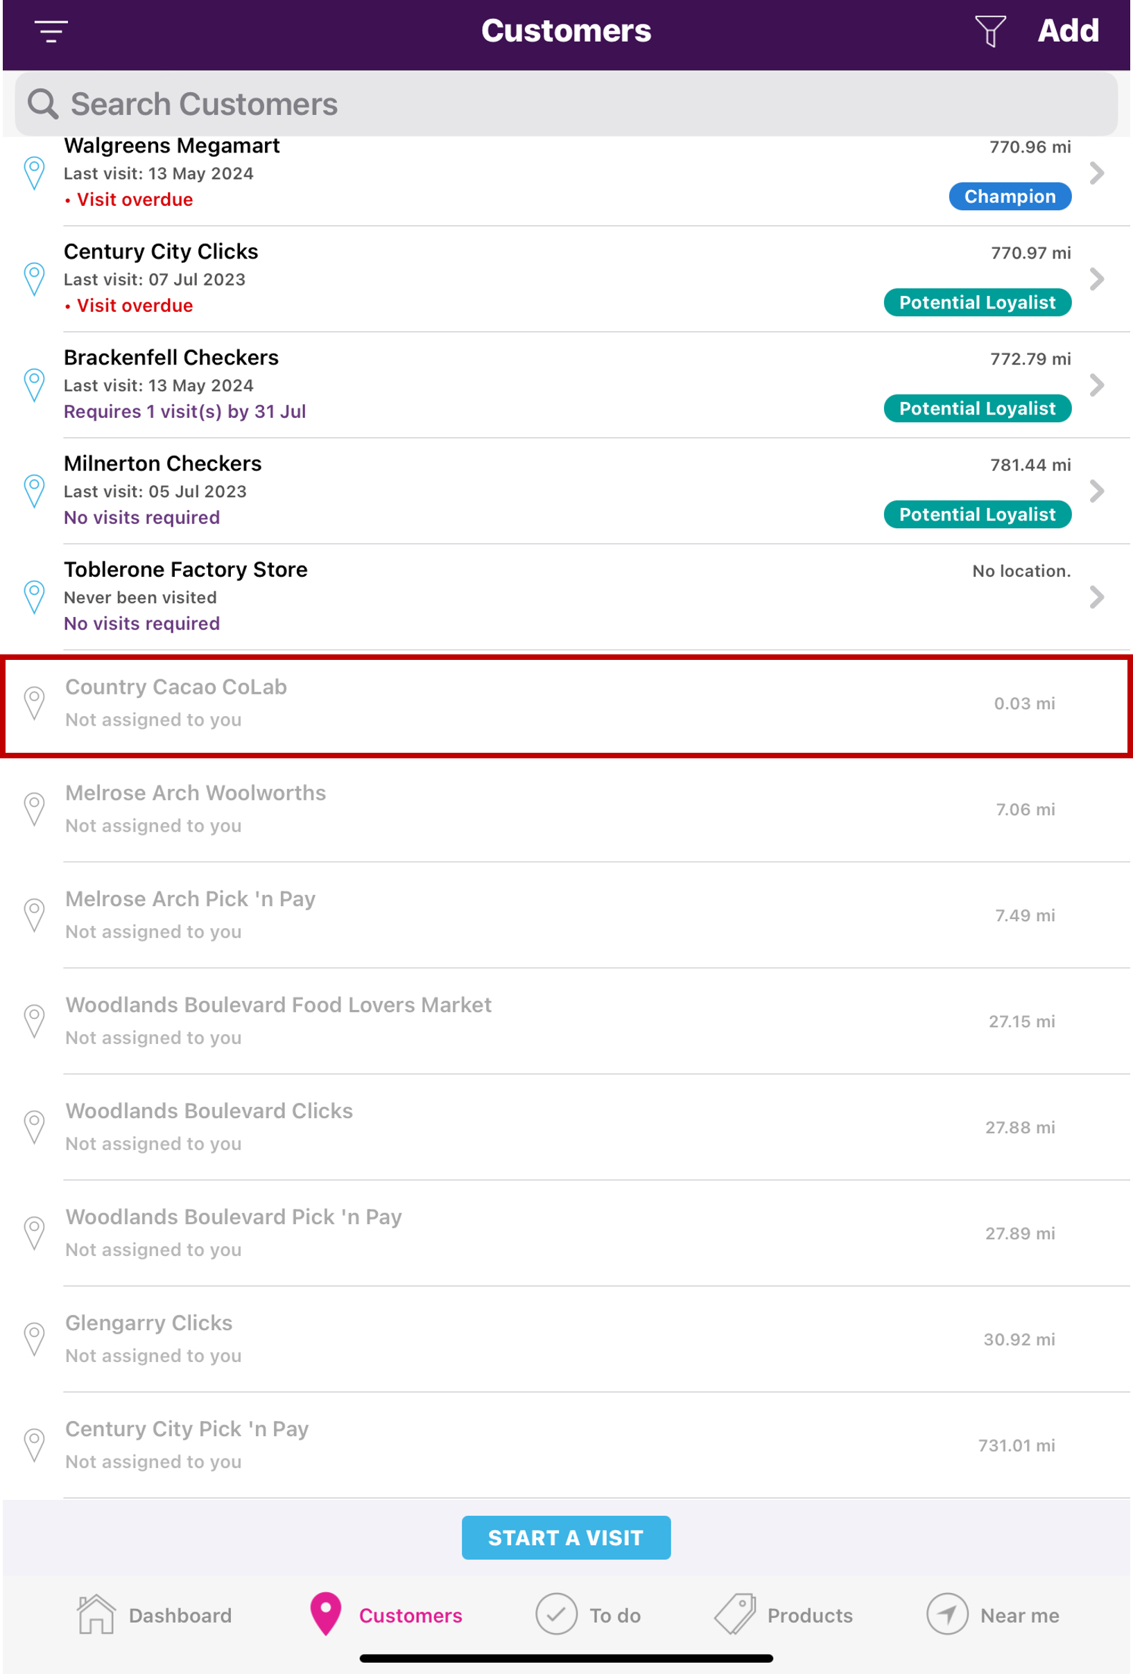Tap the magnifier icon in search bar
1133x1674 pixels.
pyautogui.click(x=42, y=104)
